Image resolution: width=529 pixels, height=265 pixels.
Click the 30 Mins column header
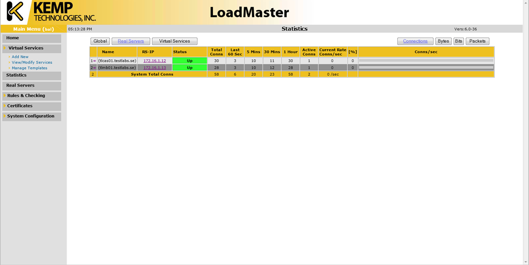272,52
